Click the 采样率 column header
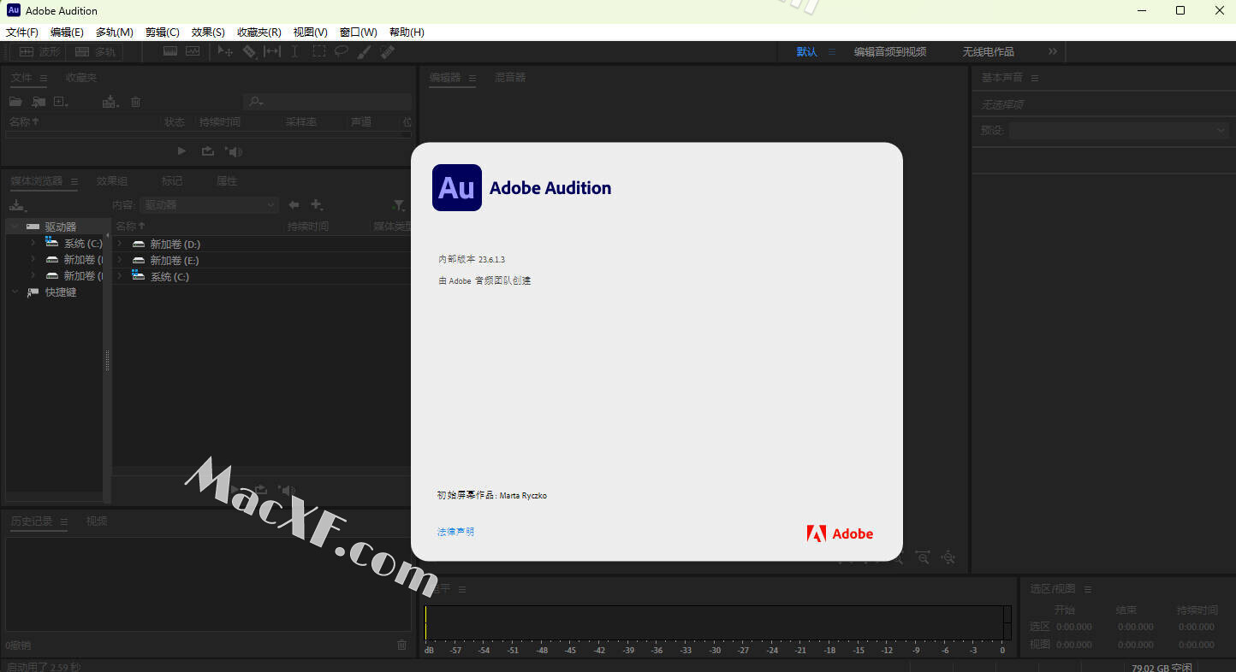1236x672 pixels. [x=301, y=122]
